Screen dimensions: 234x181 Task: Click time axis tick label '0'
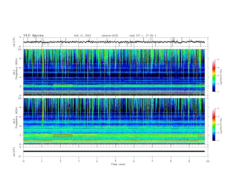click(x=23, y=161)
